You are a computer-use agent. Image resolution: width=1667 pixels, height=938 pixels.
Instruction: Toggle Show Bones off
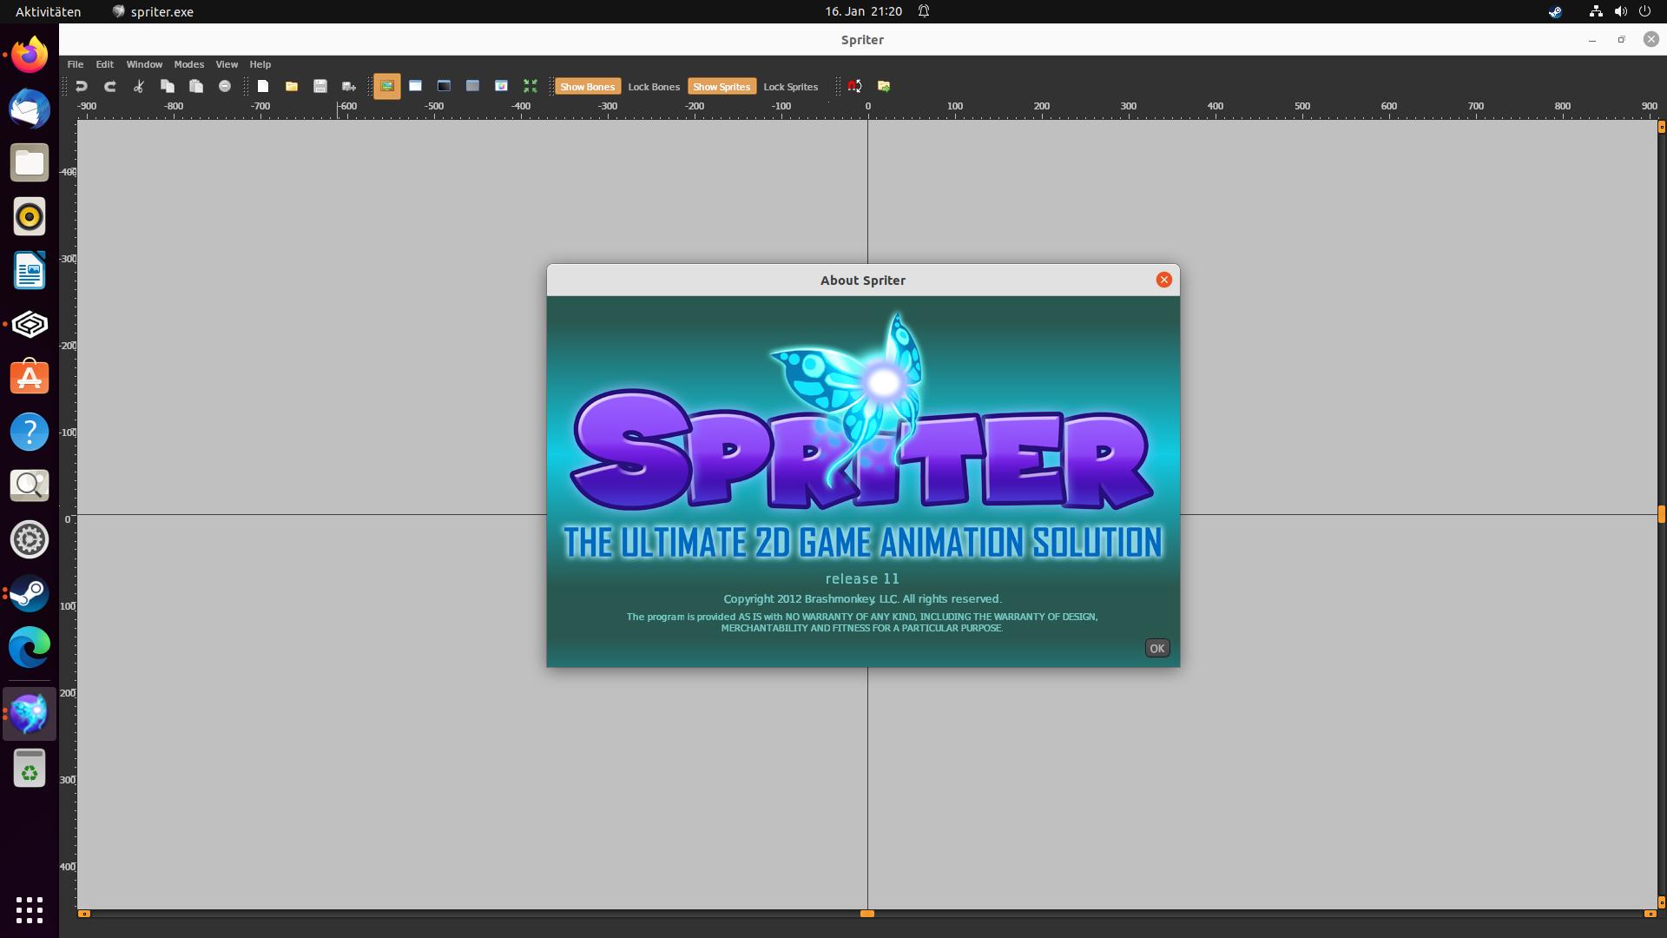(588, 86)
